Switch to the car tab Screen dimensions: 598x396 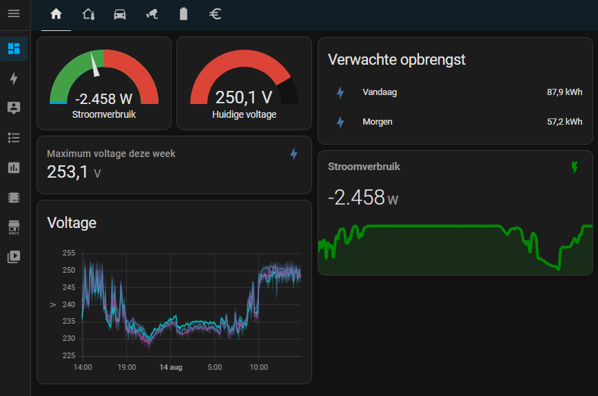[x=120, y=14]
